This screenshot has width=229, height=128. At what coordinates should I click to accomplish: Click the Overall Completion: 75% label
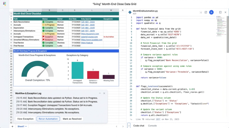[x=38, y=80]
